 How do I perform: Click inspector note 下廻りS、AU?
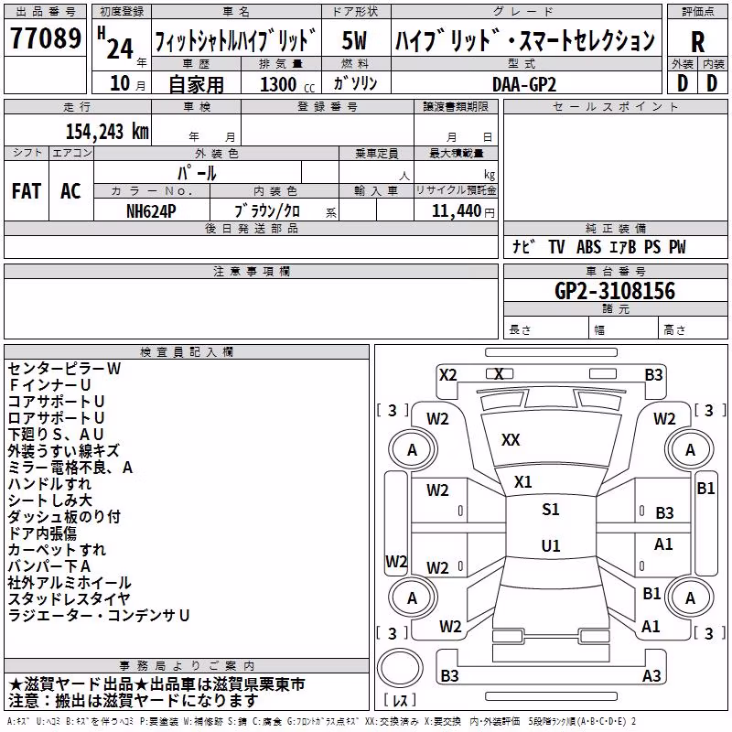(56, 434)
